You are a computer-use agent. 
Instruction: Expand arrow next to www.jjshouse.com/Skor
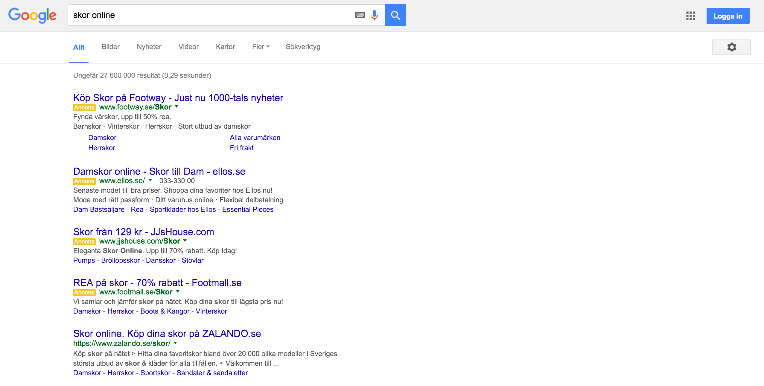tap(185, 241)
